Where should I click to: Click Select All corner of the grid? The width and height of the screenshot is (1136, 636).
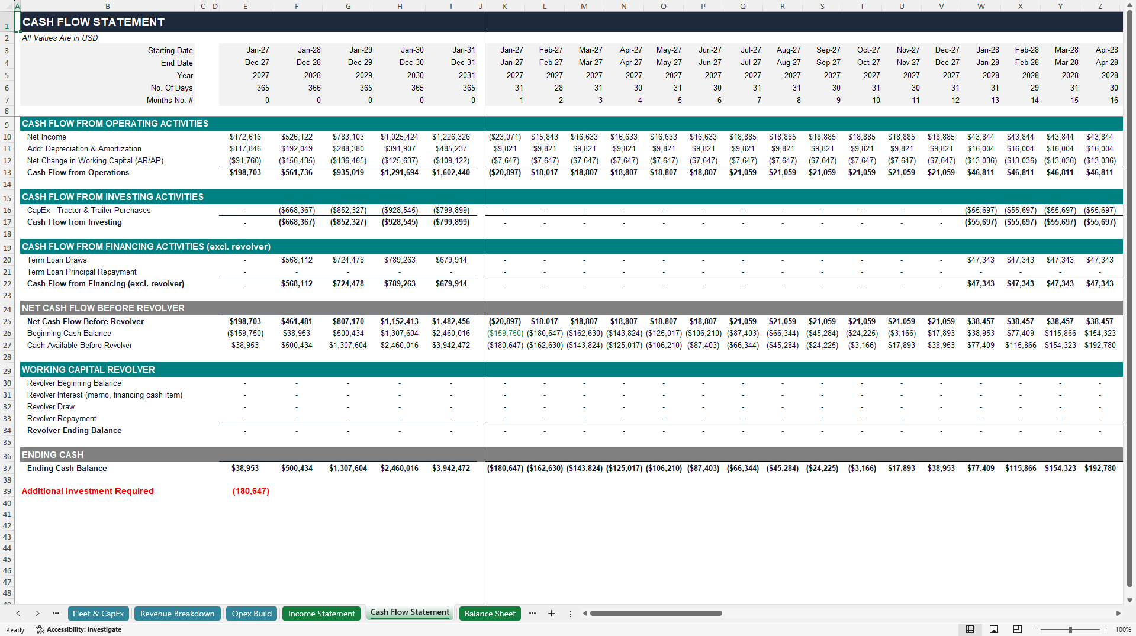coord(7,6)
